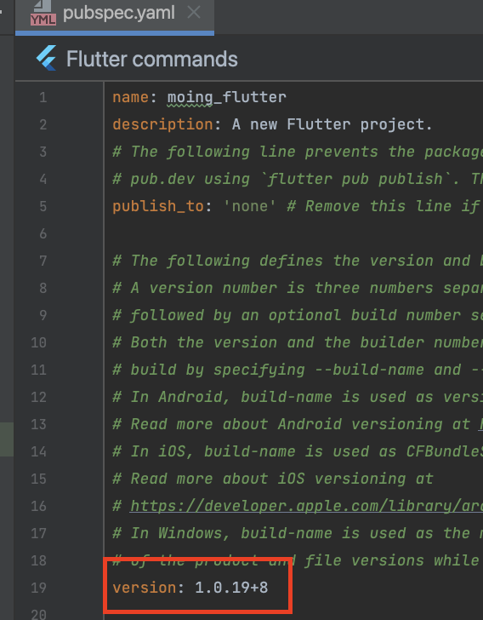Click the Flutter logo icon
The height and width of the screenshot is (620, 483).
(47, 58)
